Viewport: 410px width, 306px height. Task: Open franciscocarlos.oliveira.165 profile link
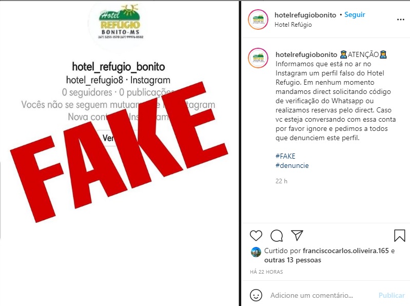click(x=346, y=251)
